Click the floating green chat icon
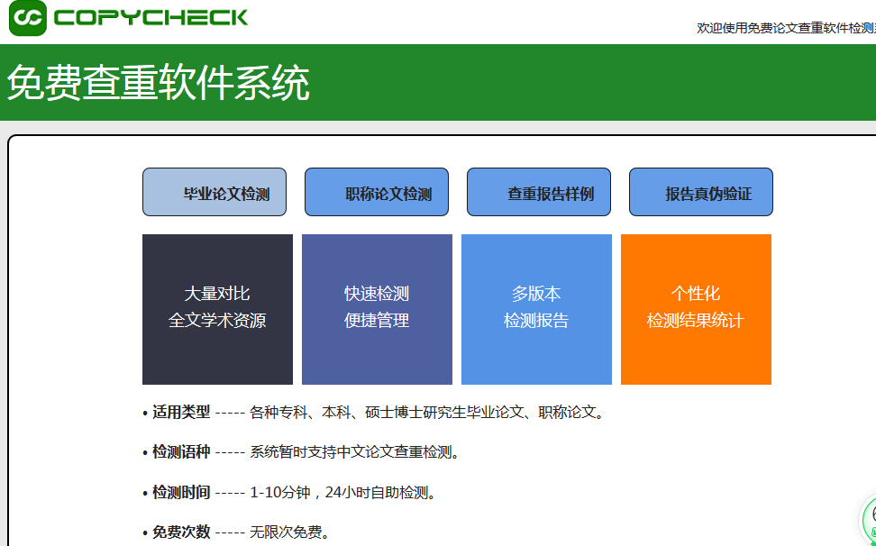 869,520
